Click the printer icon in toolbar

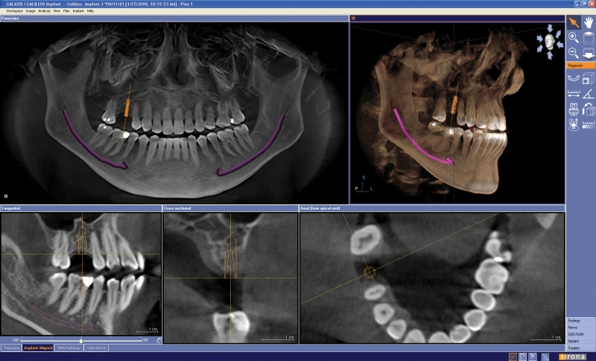tap(573, 109)
